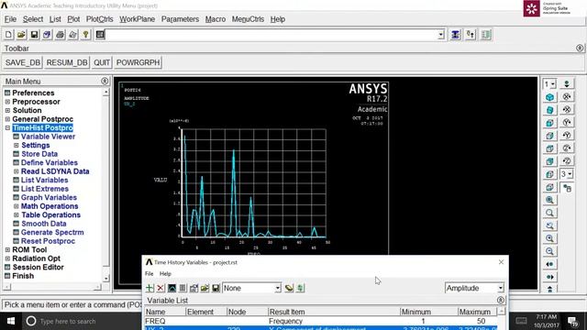Click green plus Add Data icon in variables window
Screen dimensions: 587x330
click(150, 288)
